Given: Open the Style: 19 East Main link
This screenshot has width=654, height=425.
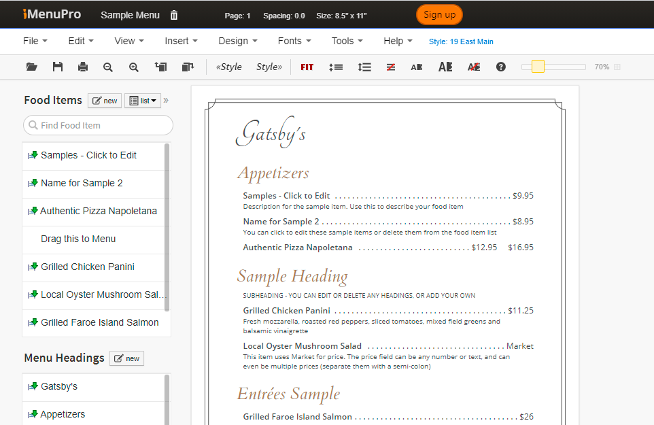Looking at the screenshot, I should coord(461,41).
